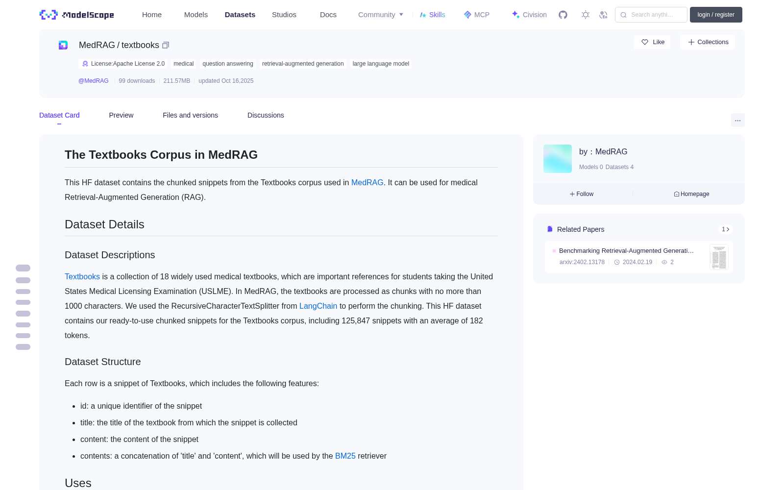Viewport: 784px width, 490px height.
Task: Open Civision from the navbar
Action: click(529, 15)
